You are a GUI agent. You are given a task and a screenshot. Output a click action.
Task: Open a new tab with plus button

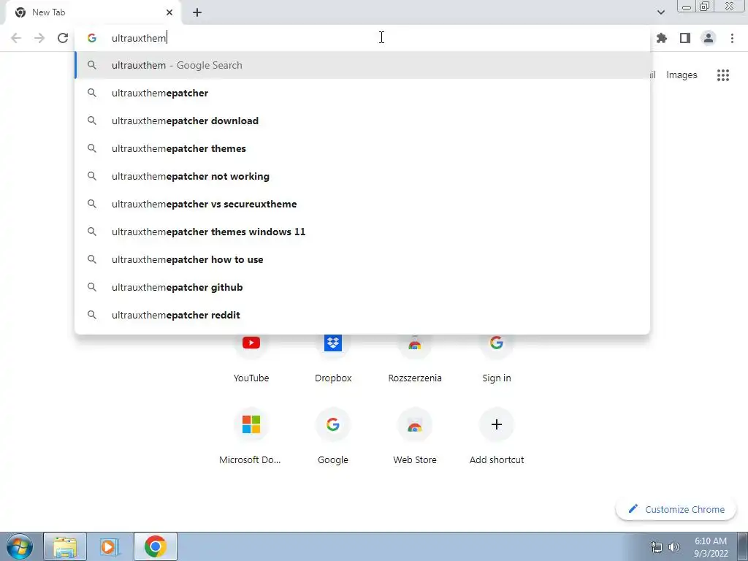coord(197,12)
